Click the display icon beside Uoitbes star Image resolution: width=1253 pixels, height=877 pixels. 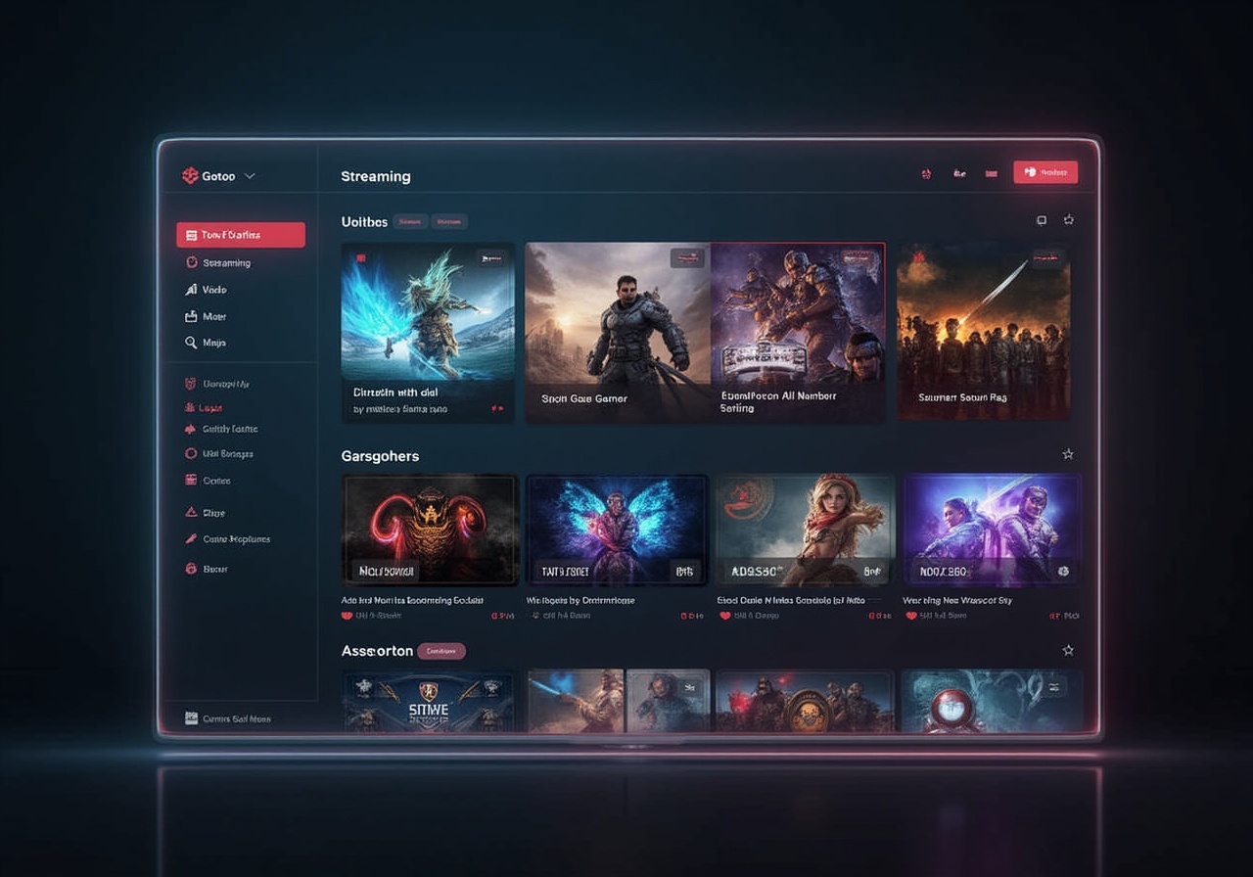click(1042, 220)
